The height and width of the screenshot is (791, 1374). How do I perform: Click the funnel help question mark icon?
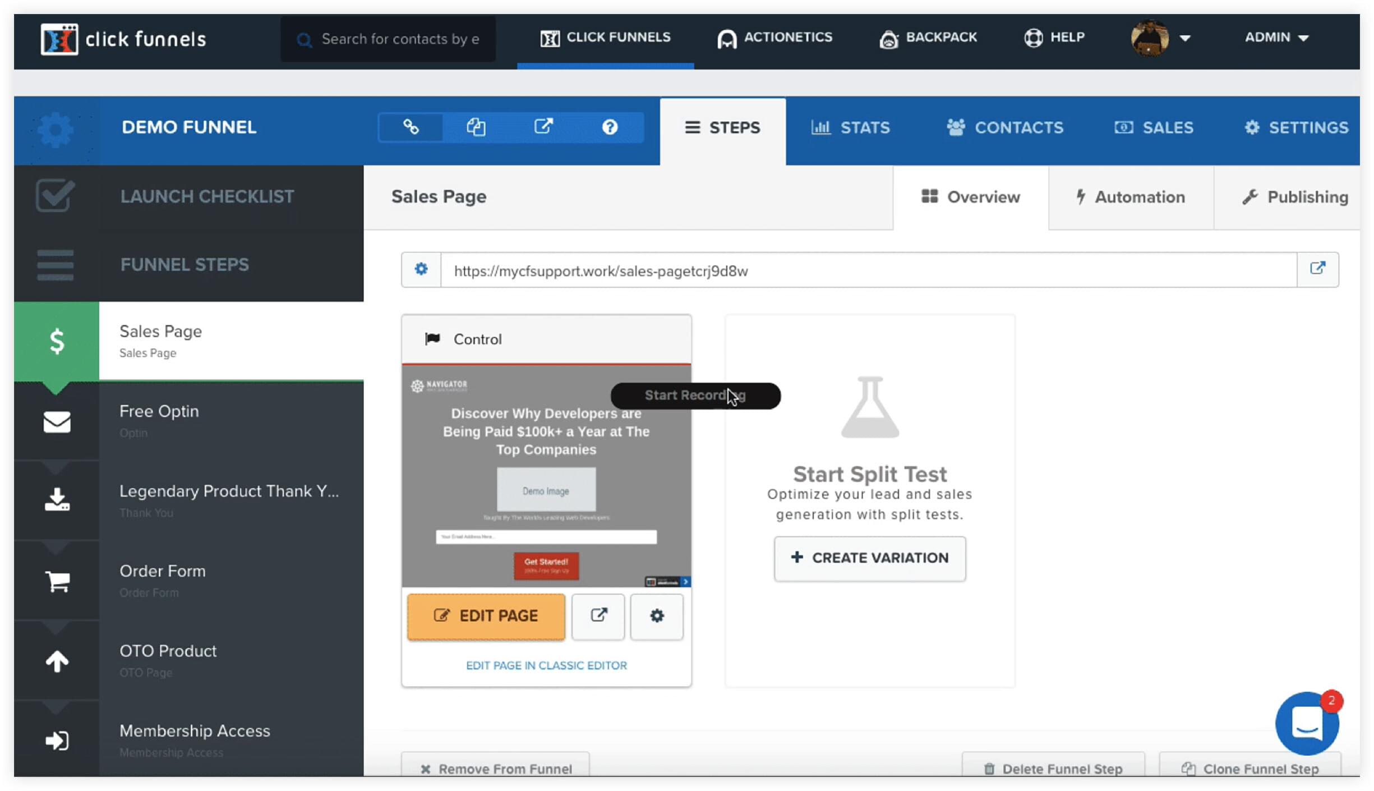pyautogui.click(x=610, y=127)
